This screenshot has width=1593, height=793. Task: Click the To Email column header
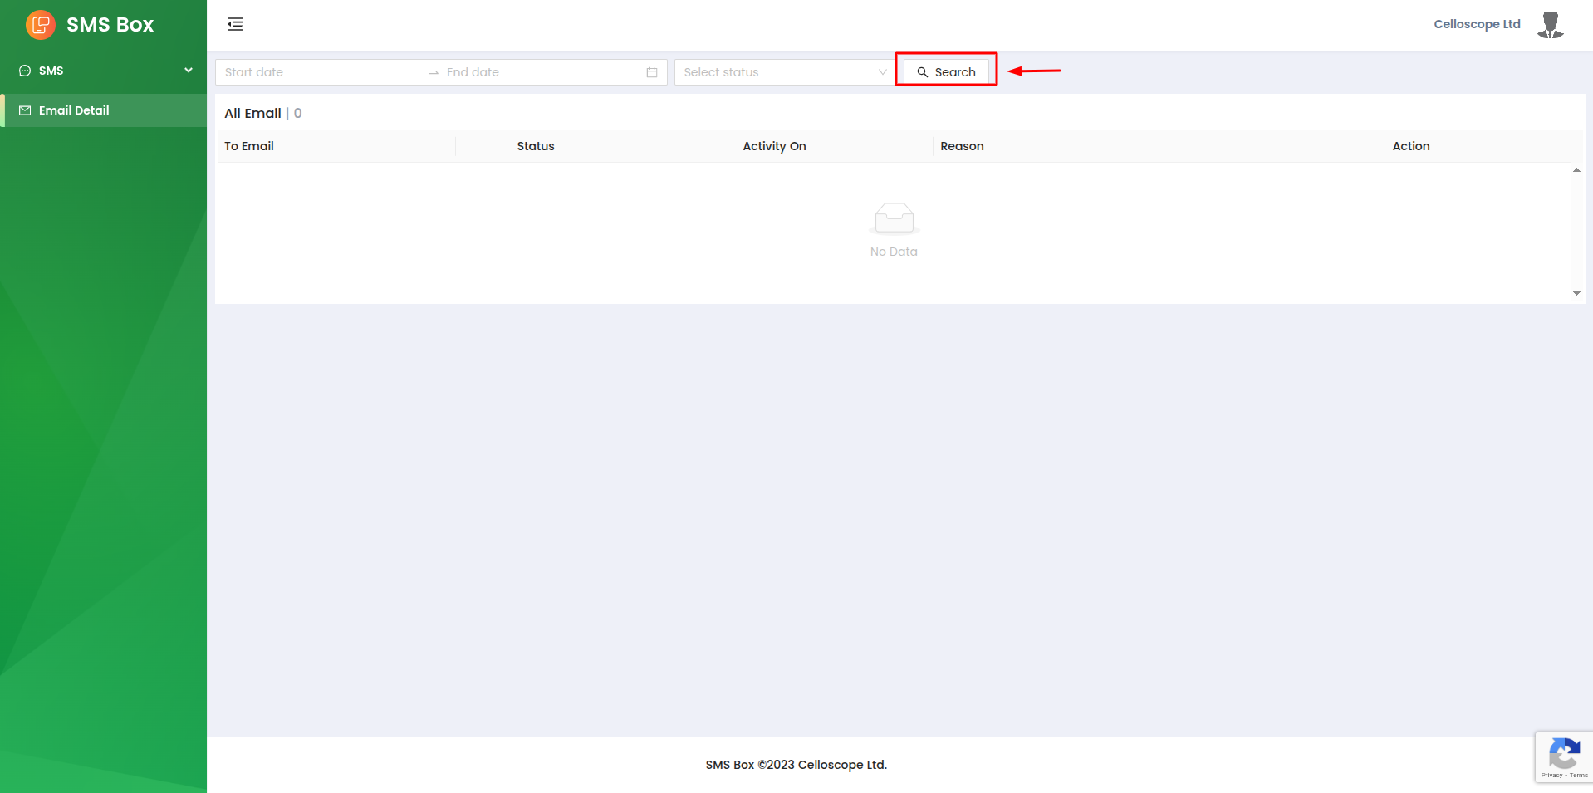[249, 146]
